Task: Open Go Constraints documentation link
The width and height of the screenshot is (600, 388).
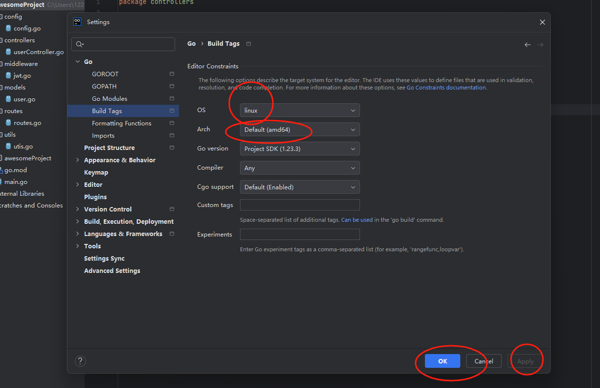Action: pyautogui.click(x=446, y=88)
